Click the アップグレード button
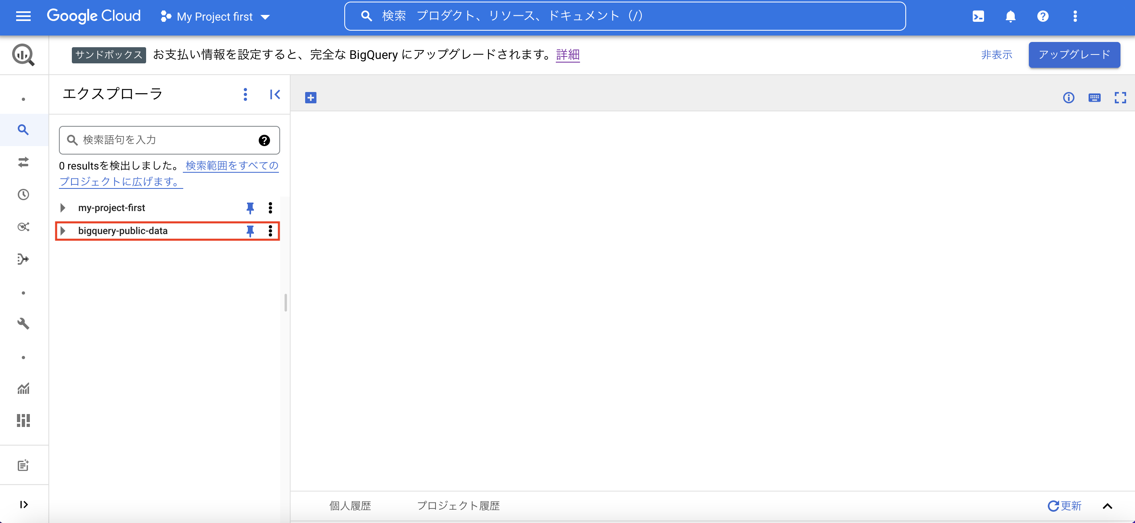The width and height of the screenshot is (1135, 523). (x=1074, y=54)
